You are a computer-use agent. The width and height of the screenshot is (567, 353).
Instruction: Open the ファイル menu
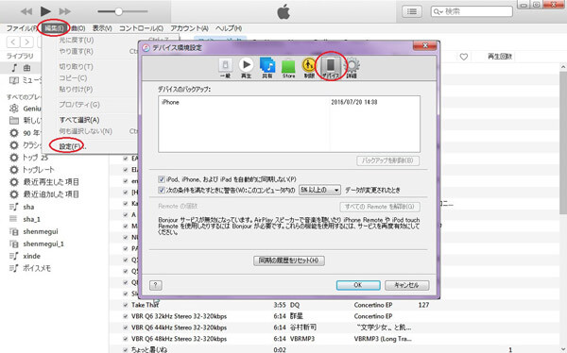click(22, 28)
